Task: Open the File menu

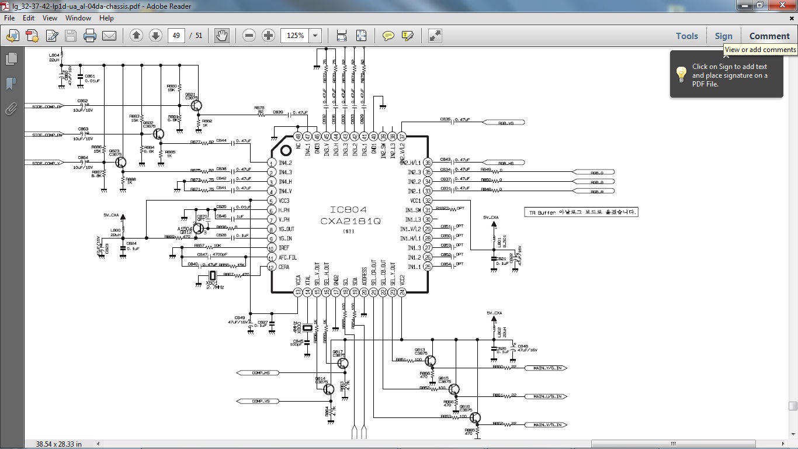Action: coord(9,18)
